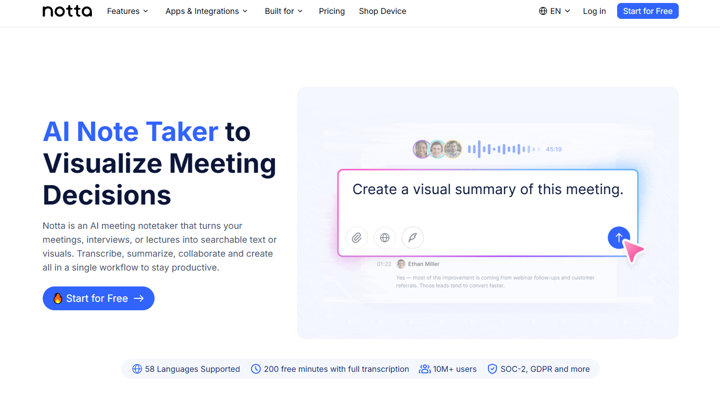Click the globe icon in the prompt box
Screen dimensions: 720x418
pos(385,238)
